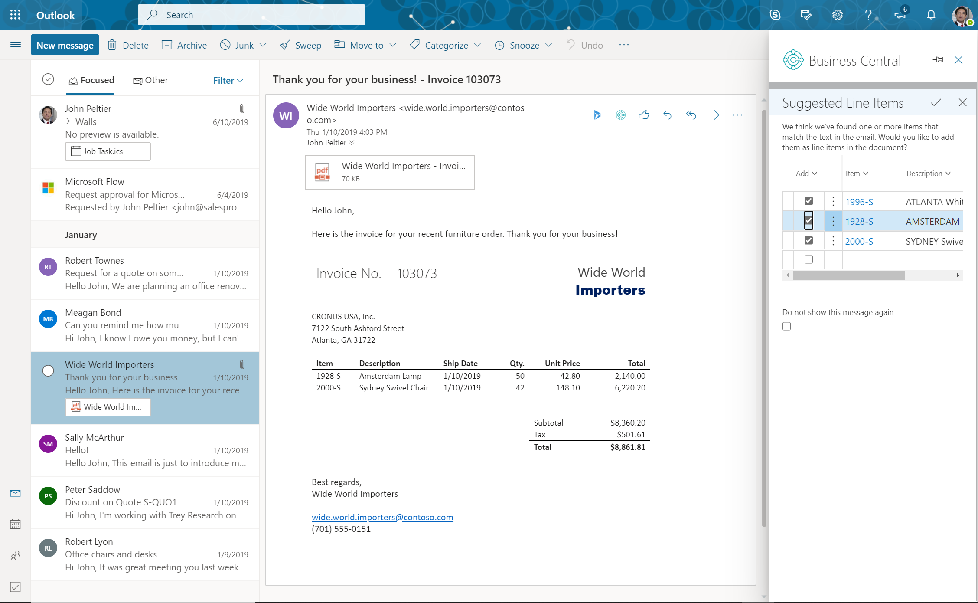Image resolution: width=978 pixels, height=603 pixels.
Task: Open Skype panel from the header
Action: [775, 14]
